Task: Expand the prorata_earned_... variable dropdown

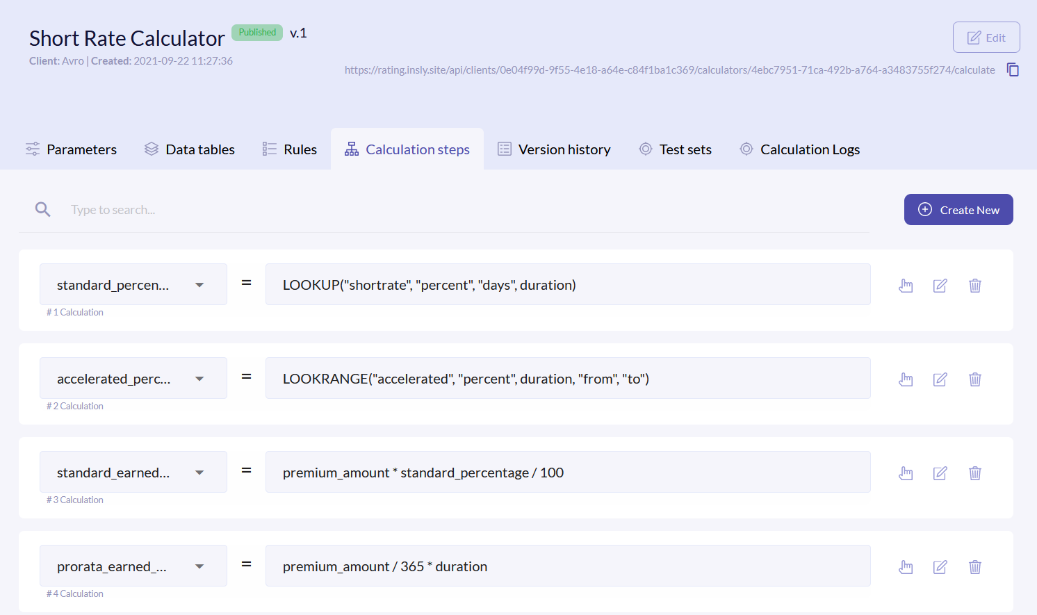Action: tap(199, 566)
